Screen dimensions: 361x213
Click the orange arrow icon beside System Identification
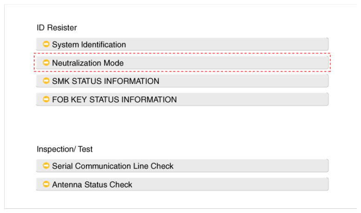pyautogui.click(x=46, y=44)
